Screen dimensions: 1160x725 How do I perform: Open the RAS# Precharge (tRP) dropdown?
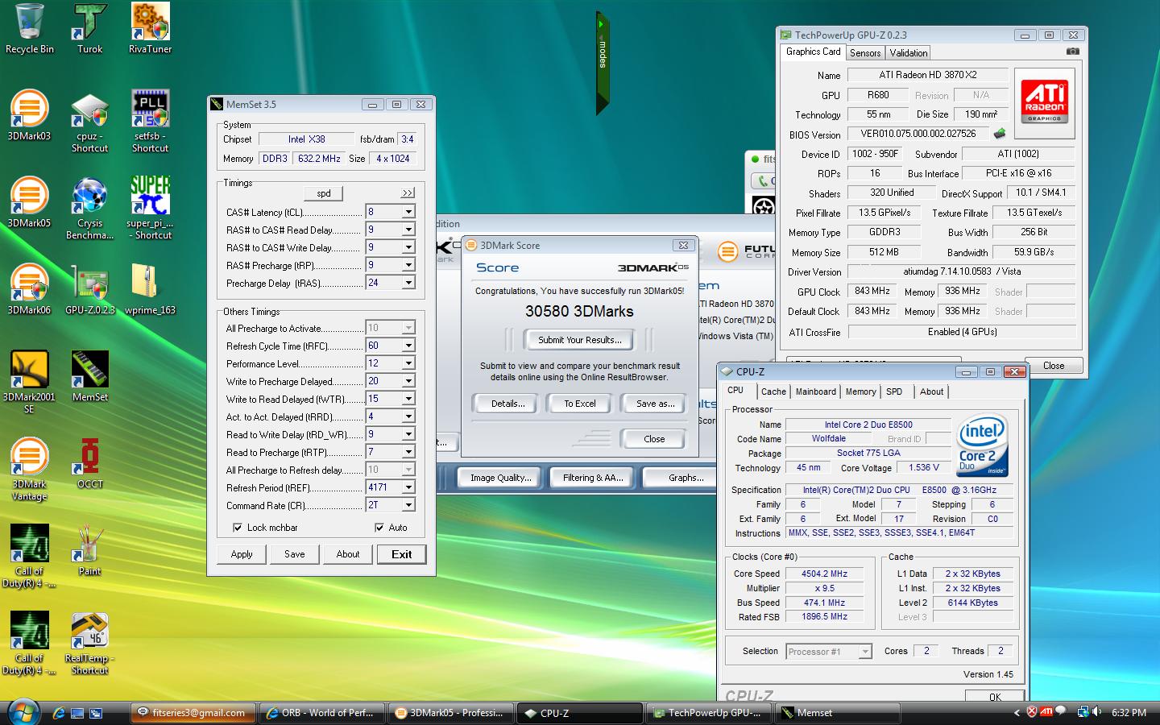click(x=408, y=265)
